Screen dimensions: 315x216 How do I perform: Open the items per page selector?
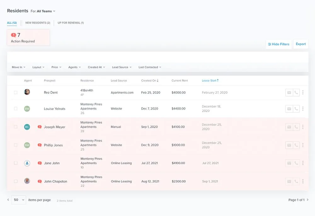click(x=18, y=200)
